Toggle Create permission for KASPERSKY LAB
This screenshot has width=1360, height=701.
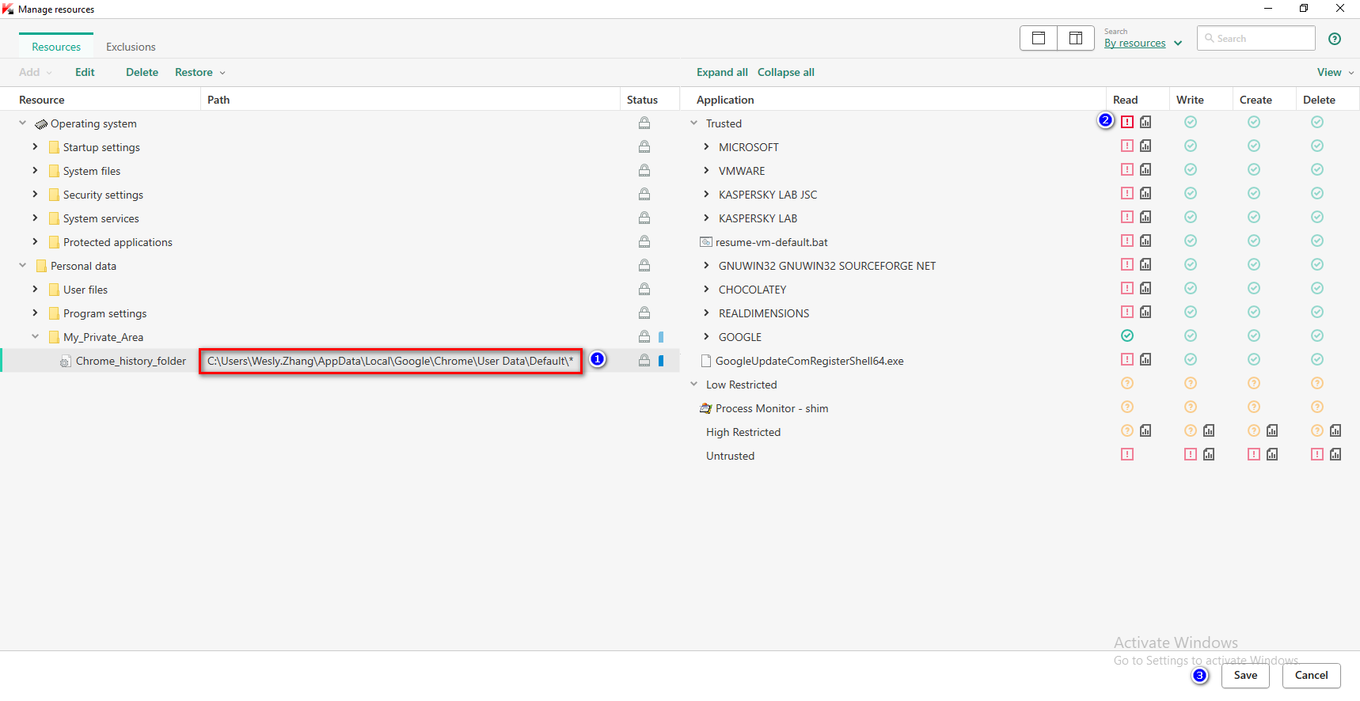tap(1254, 217)
